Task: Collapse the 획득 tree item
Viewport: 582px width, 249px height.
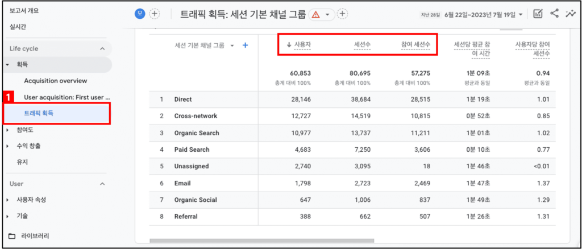Action: [x=8, y=65]
